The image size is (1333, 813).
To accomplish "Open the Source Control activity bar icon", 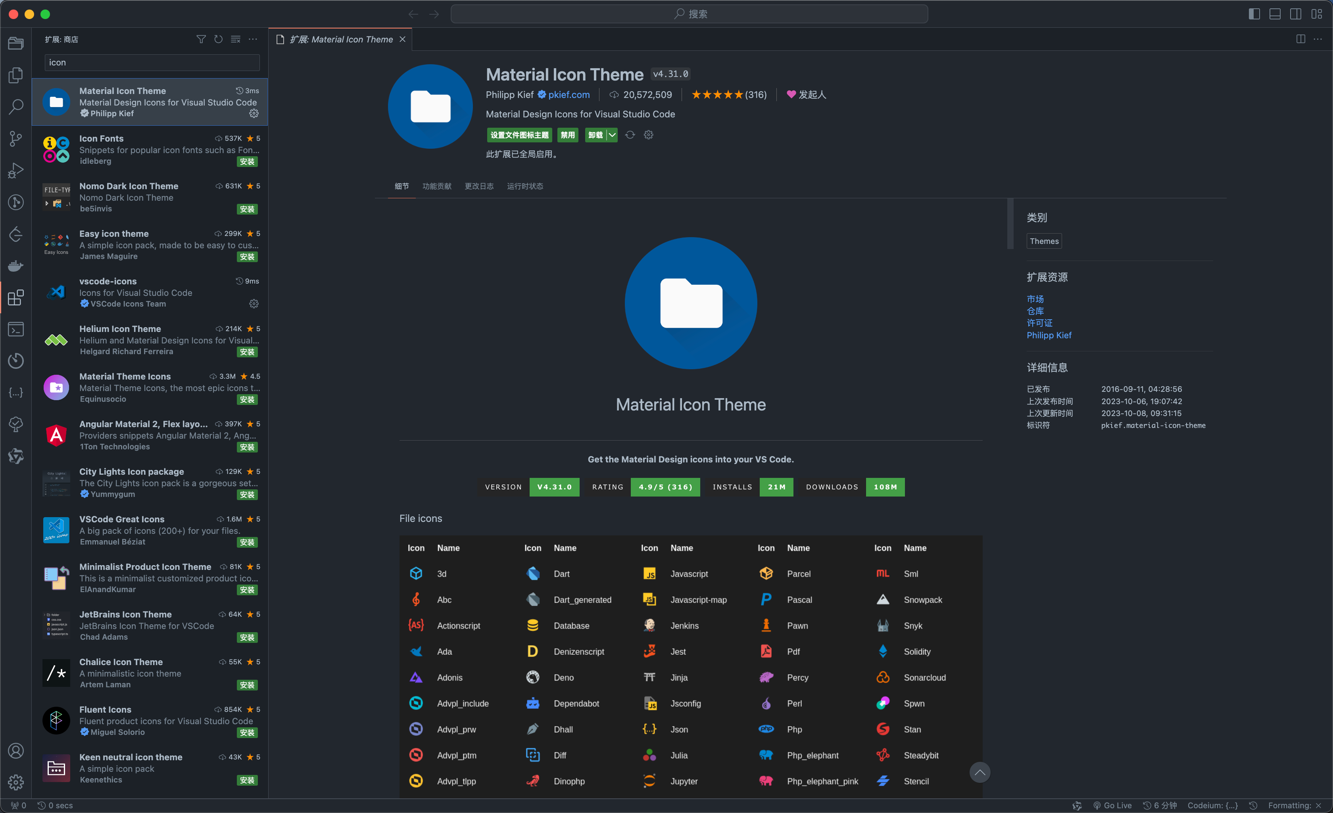I will click(x=16, y=138).
